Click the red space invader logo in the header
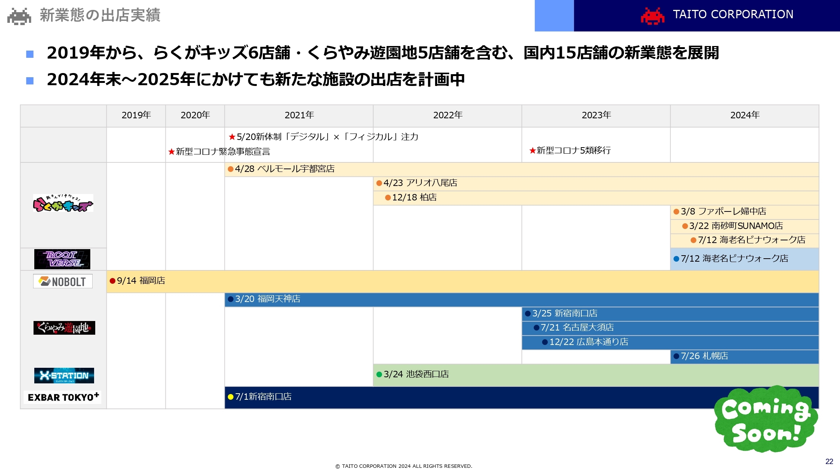Image resolution: width=840 pixels, height=472 pixels. click(653, 16)
